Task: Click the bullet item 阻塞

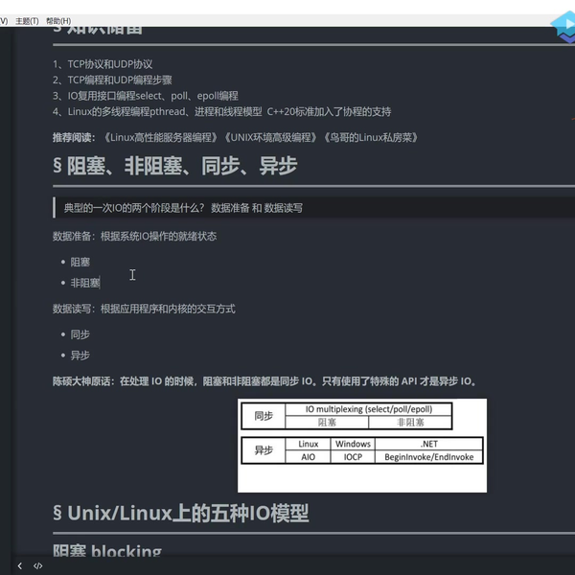Action: click(x=80, y=263)
